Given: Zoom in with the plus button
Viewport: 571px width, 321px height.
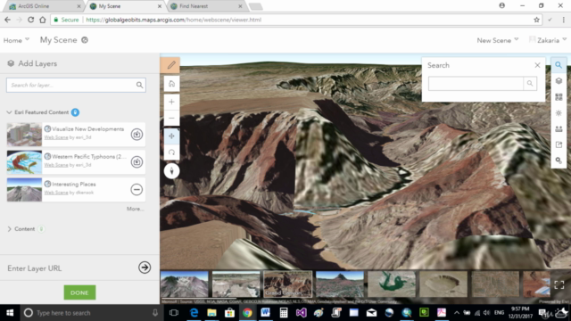Looking at the screenshot, I should (171, 102).
